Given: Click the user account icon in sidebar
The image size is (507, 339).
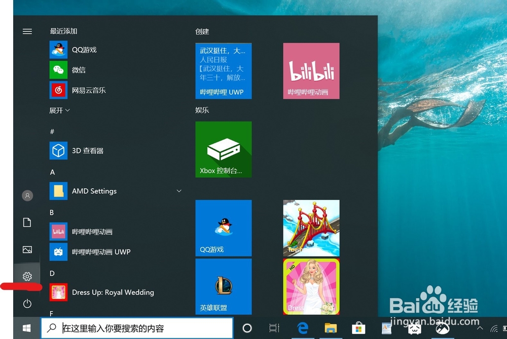Looking at the screenshot, I should point(27,195).
